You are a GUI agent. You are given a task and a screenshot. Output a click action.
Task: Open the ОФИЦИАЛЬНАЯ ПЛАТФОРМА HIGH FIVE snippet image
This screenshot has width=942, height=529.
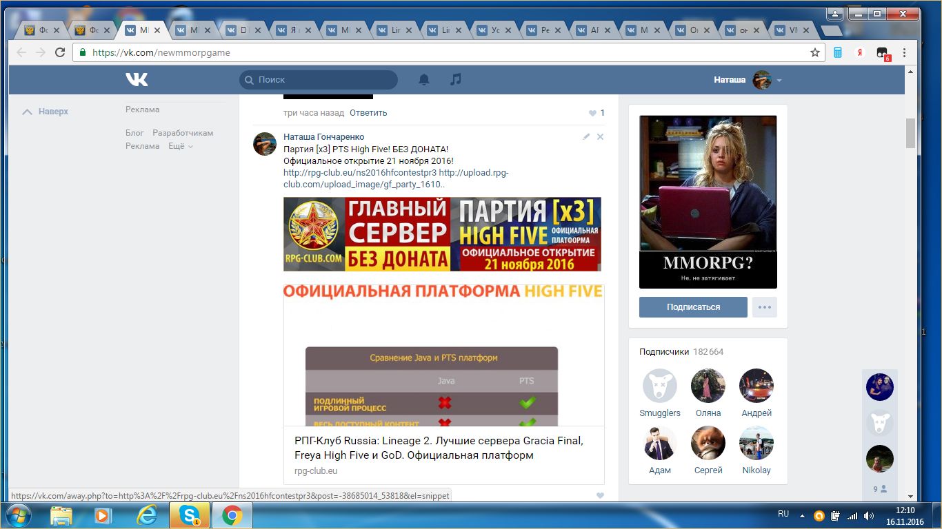[443, 355]
